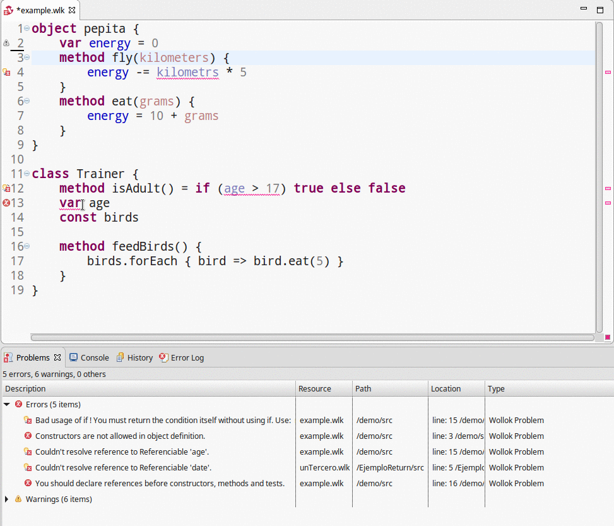
Task: Jump to line 4 error in overview ruler
Action: click(608, 72)
